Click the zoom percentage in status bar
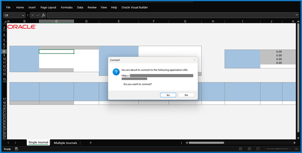 coord(296,149)
